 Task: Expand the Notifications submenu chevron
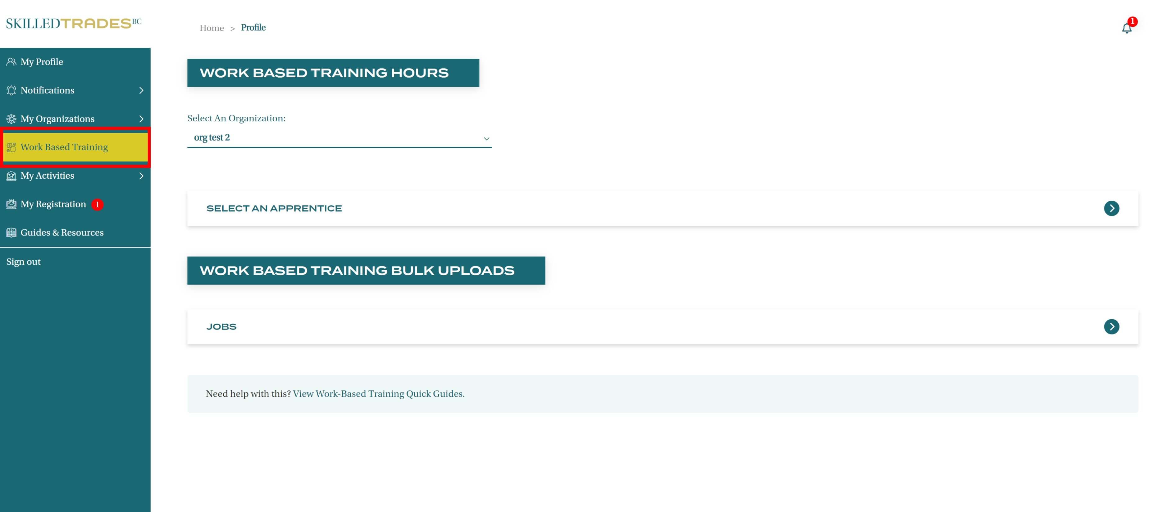pos(141,90)
